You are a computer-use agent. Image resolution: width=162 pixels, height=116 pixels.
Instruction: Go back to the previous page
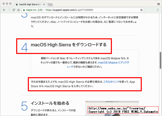tap(4, 10)
